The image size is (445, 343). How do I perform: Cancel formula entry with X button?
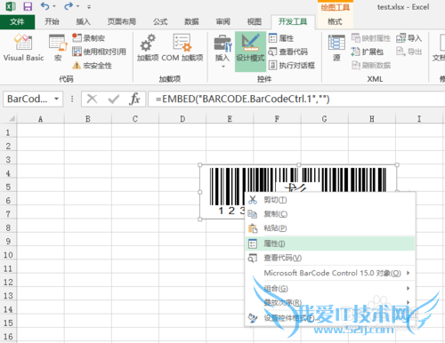92,99
